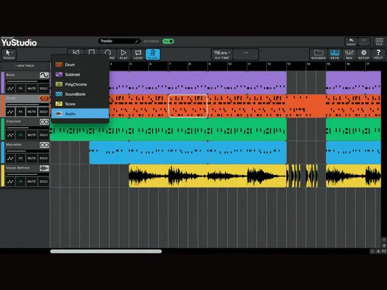Image resolution: width=387 pixels, height=290 pixels.
Task: Open FX for the Vocal Refrain track
Action: click(20, 181)
